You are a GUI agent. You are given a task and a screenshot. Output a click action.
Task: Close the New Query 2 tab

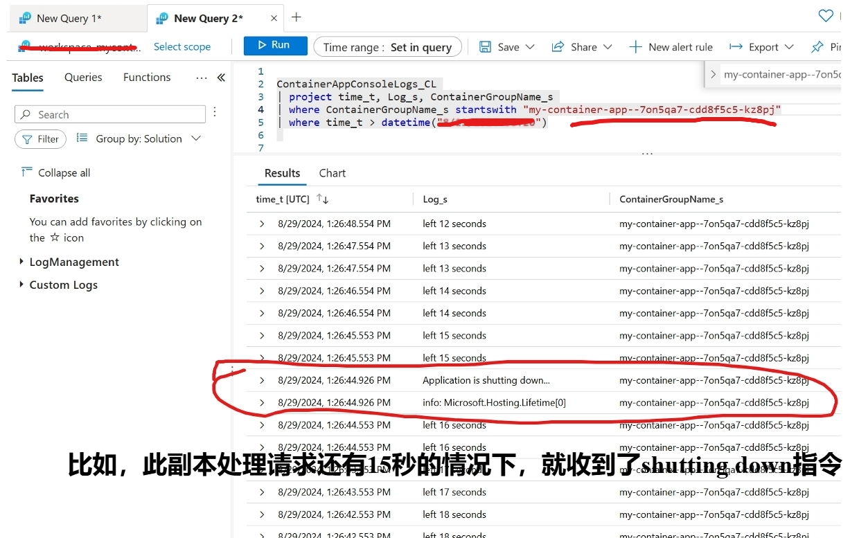[x=274, y=19]
